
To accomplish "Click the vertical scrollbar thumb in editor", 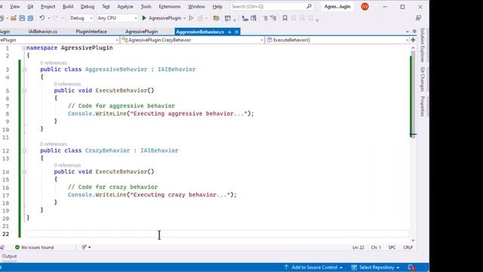I will (413, 94).
